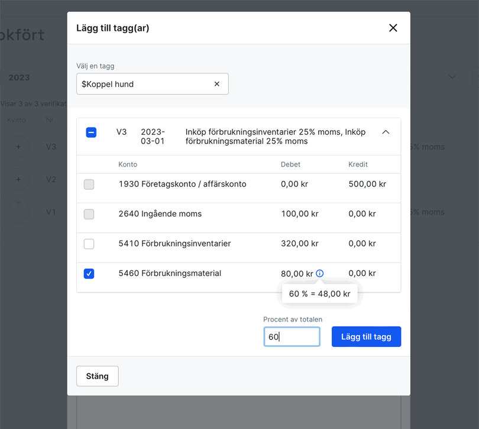Click the info icon beside 80,00 kr
This screenshot has width=479, height=429.
(319, 273)
